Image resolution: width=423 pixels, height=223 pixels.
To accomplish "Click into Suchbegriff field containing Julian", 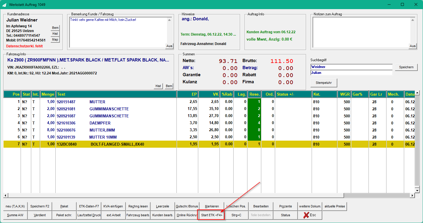I will (x=351, y=73).
